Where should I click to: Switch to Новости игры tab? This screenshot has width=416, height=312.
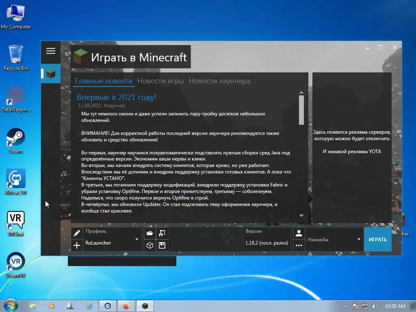pos(160,81)
